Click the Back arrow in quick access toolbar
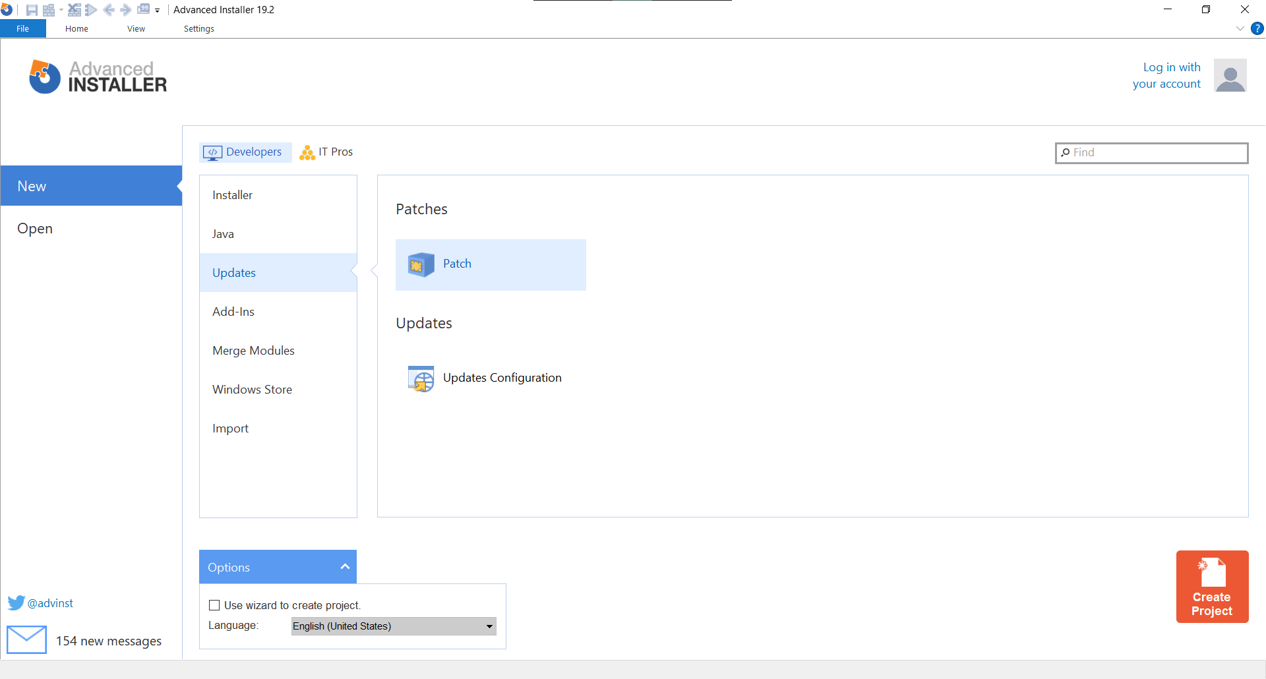This screenshot has width=1266, height=679. [x=109, y=10]
